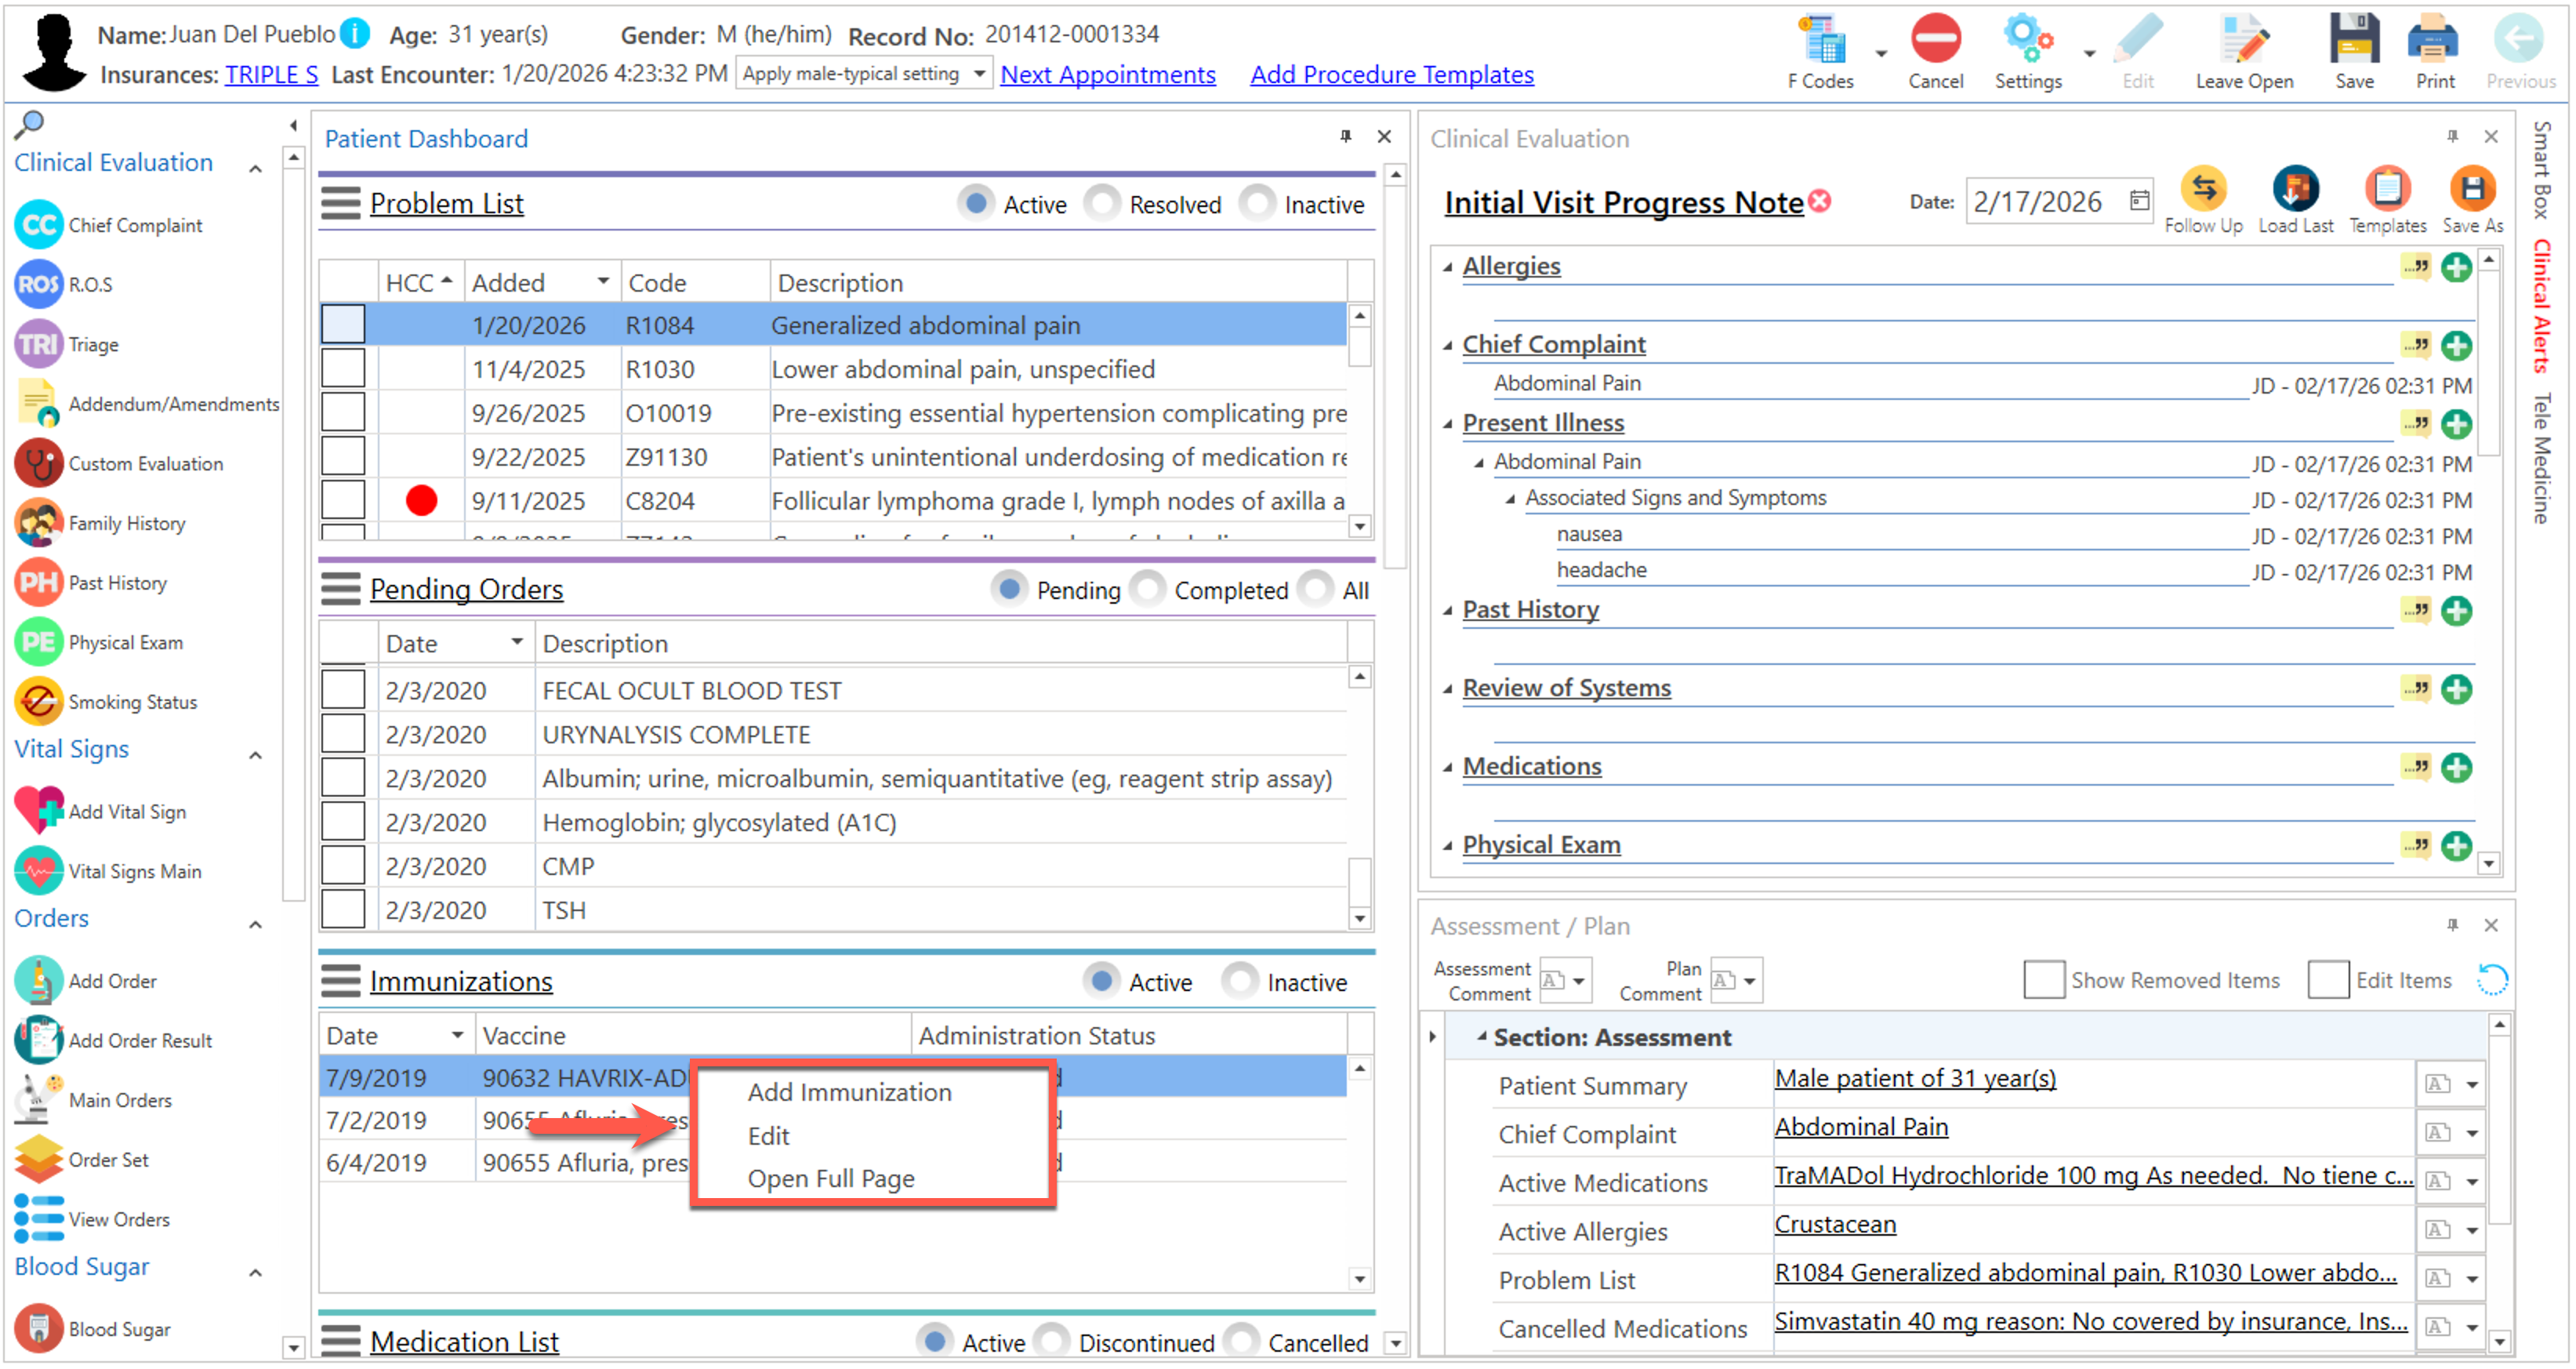Select Open Full Page in the context menu
The width and height of the screenshot is (2576, 1369).
pos(831,1179)
